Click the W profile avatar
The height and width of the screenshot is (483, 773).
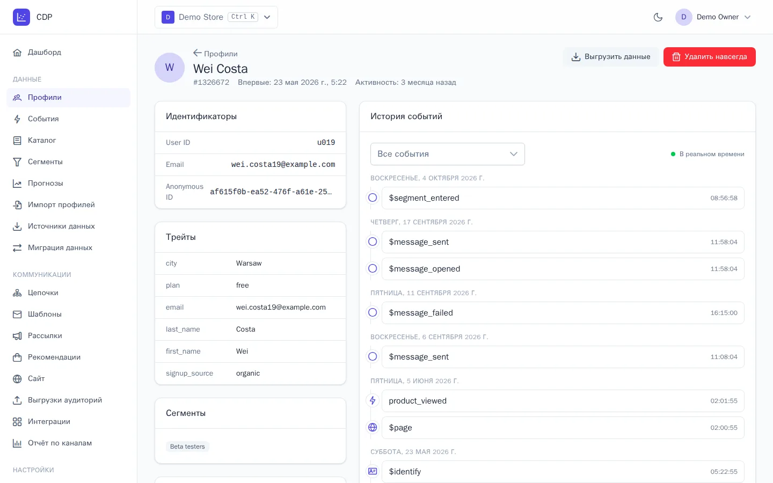click(170, 68)
